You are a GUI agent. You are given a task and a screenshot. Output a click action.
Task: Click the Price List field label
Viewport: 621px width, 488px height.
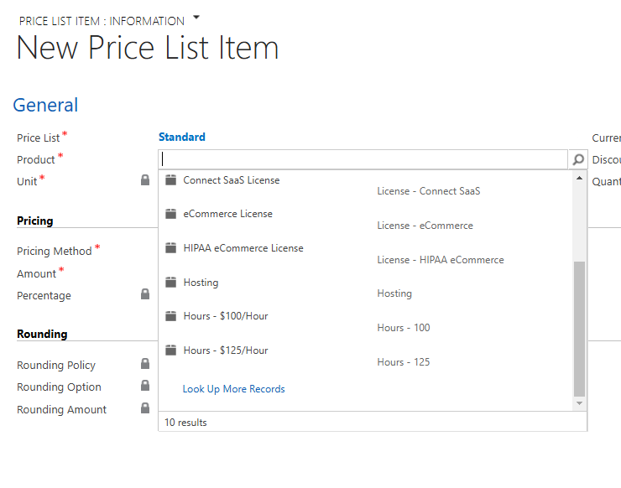click(x=39, y=138)
